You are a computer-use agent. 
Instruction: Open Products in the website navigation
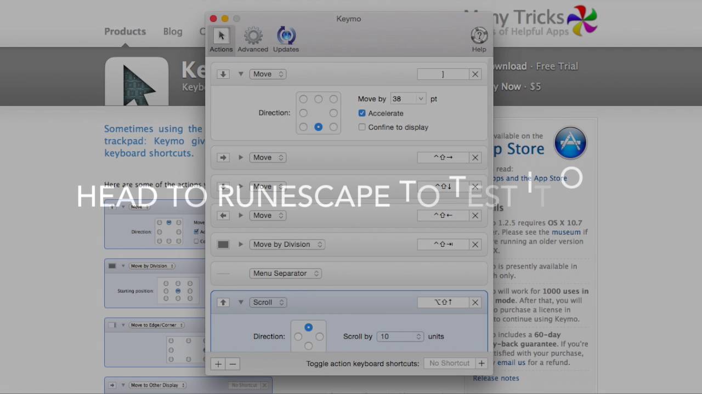(x=125, y=31)
